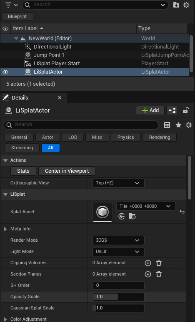Use selected asset arrow for Splat Asset
Viewport: 195px width, 322px height.
coord(122,216)
